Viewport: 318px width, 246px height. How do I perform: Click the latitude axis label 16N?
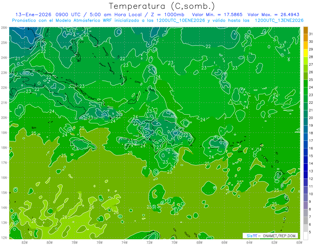(x=4, y=178)
